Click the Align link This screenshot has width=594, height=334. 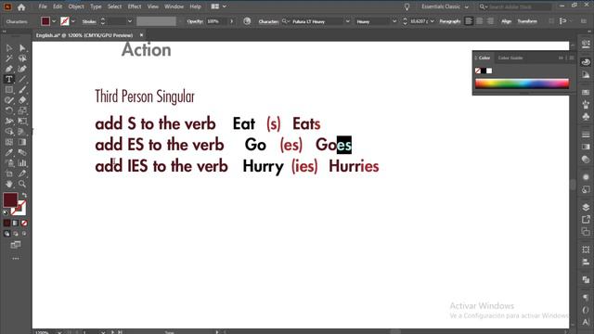coord(506,21)
